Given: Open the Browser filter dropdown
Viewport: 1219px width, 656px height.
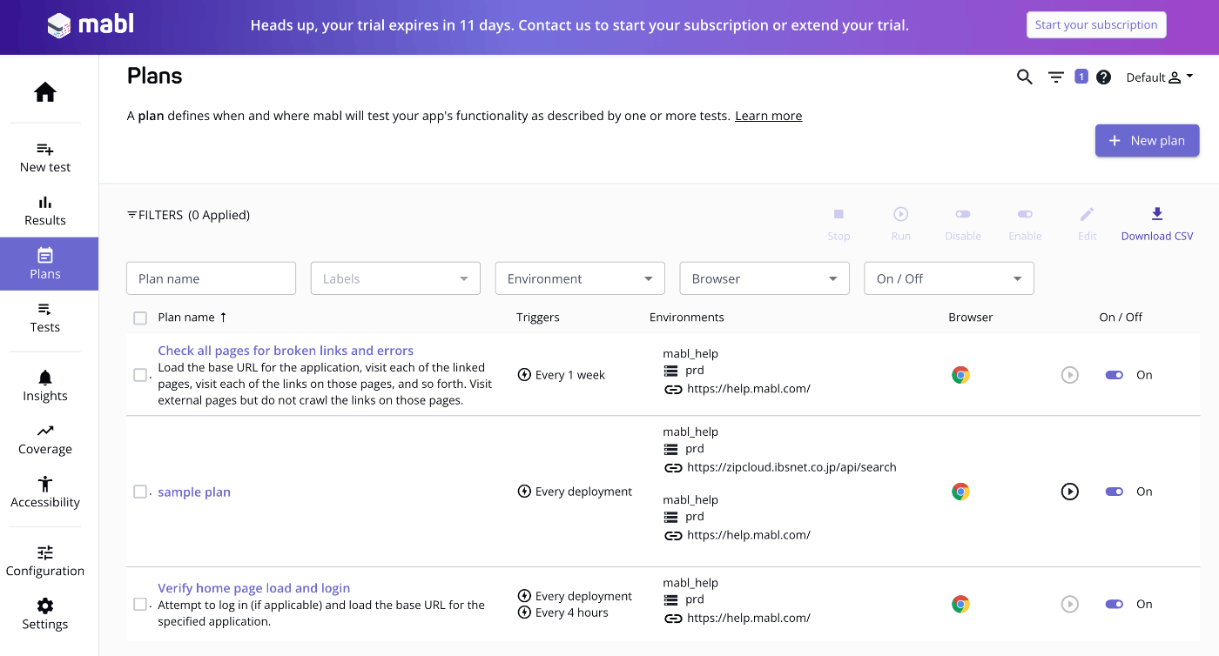Looking at the screenshot, I should click(x=764, y=278).
